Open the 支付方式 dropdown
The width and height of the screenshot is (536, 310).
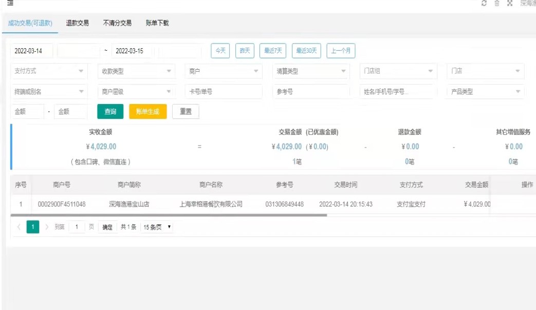pyautogui.click(x=49, y=71)
